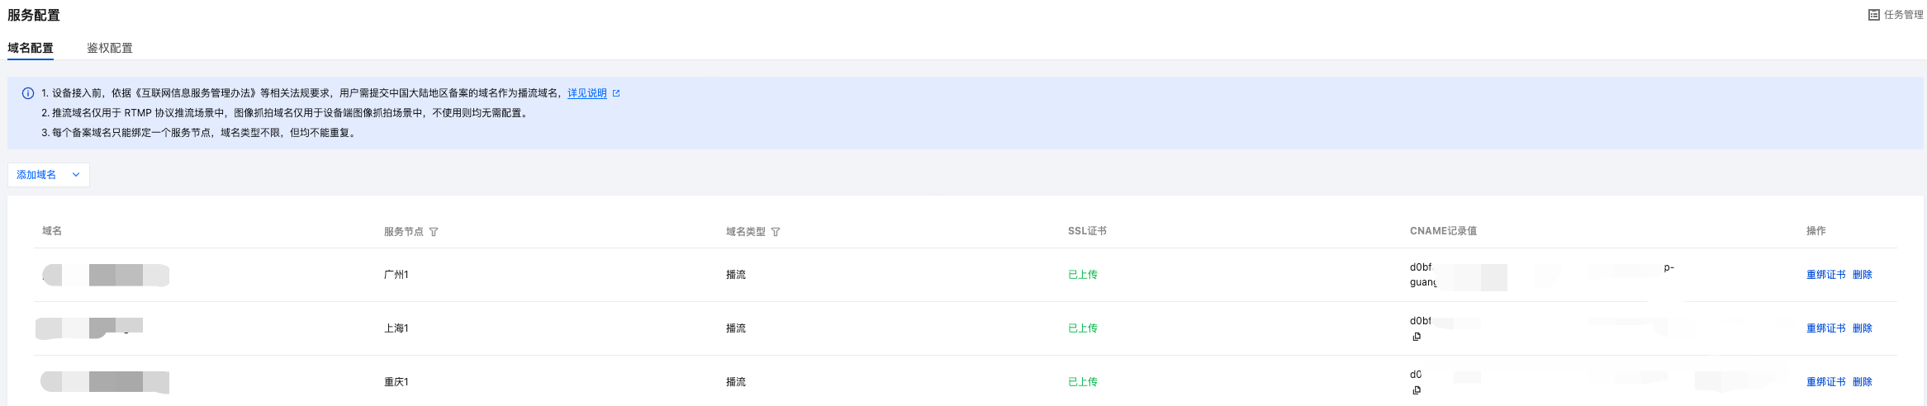Click the blue info icon in notice
1927x406 pixels.
coord(28,93)
